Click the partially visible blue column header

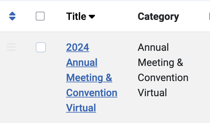pyautogui.click(x=209, y=16)
